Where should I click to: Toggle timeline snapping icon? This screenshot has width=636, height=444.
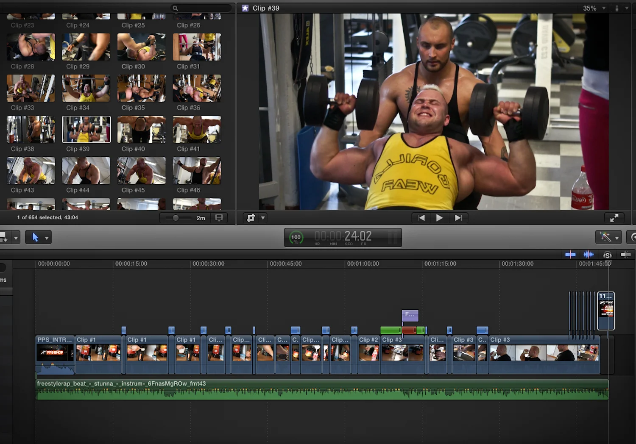pyautogui.click(x=625, y=255)
